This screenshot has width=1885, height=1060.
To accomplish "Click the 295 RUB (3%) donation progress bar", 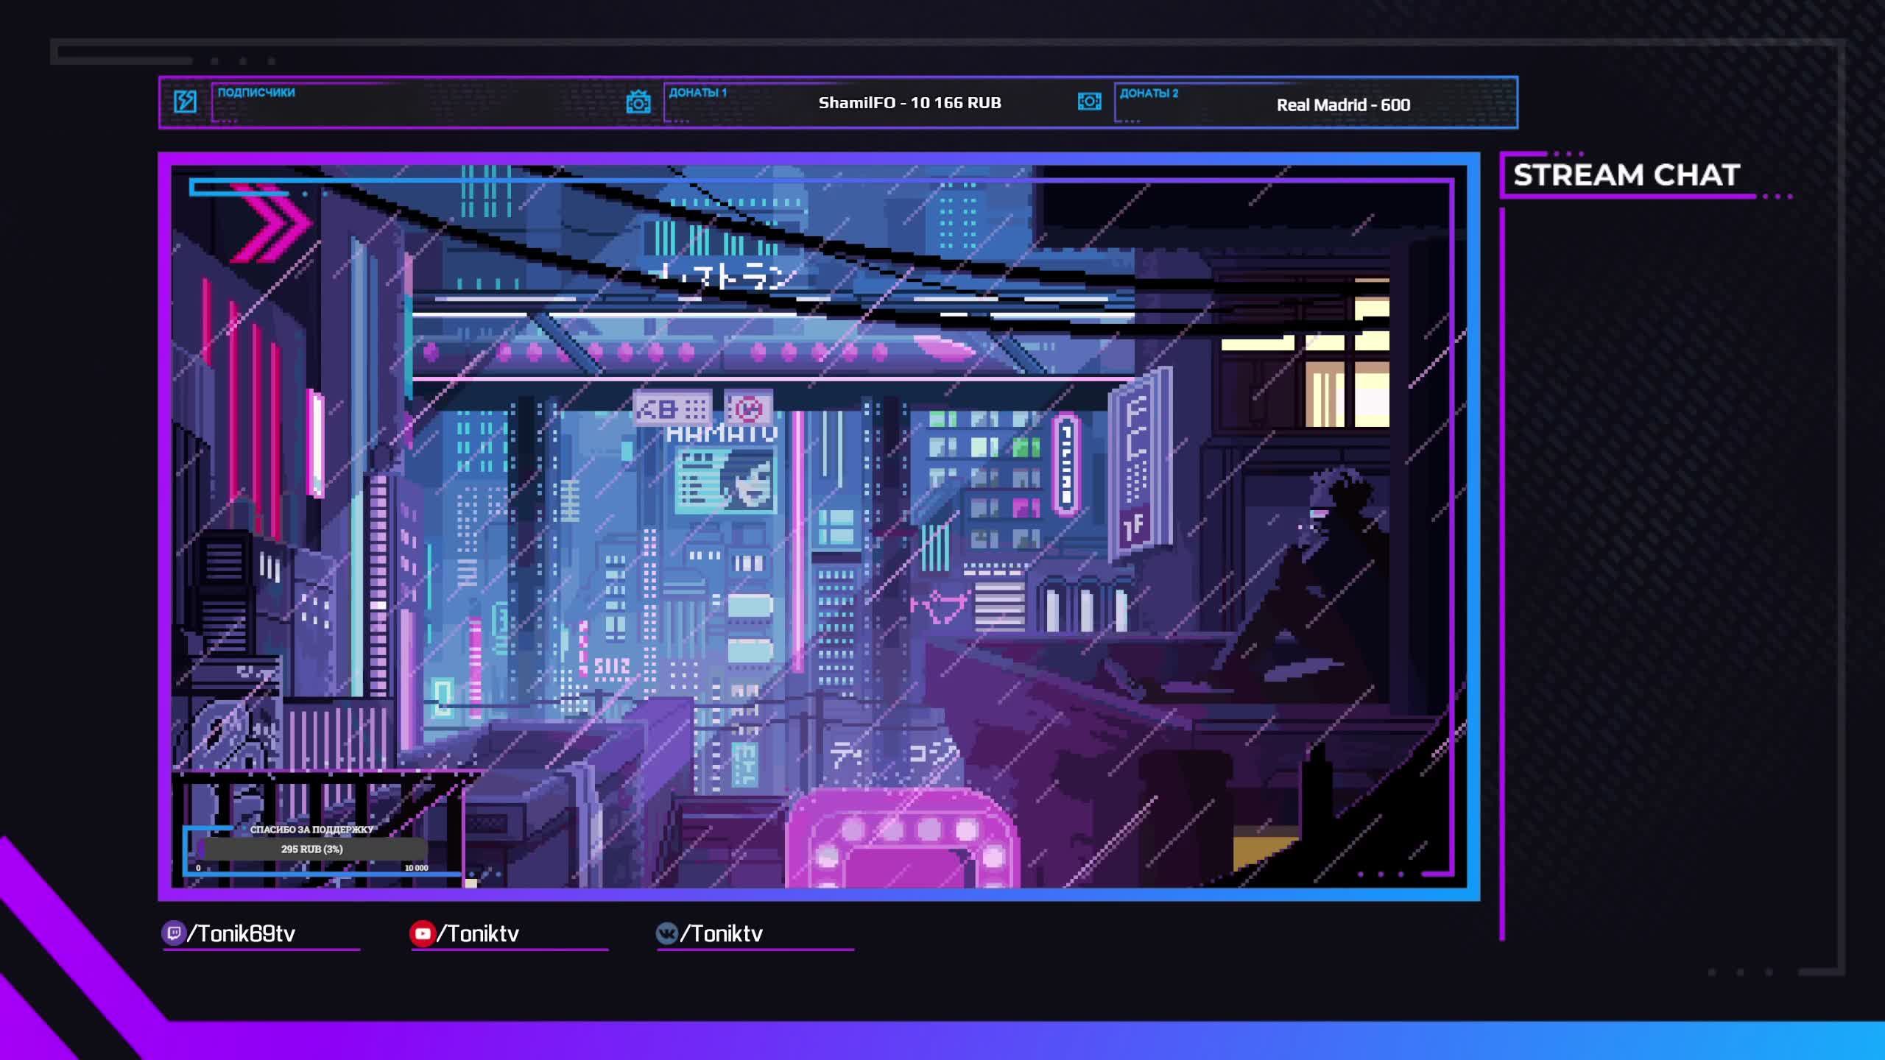I will [x=312, y=849].
